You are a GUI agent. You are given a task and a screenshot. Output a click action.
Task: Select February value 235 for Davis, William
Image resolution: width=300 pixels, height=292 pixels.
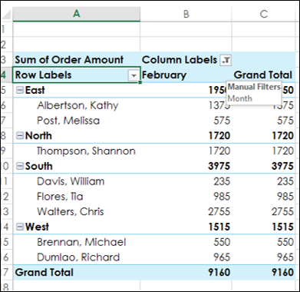[222, 181]
